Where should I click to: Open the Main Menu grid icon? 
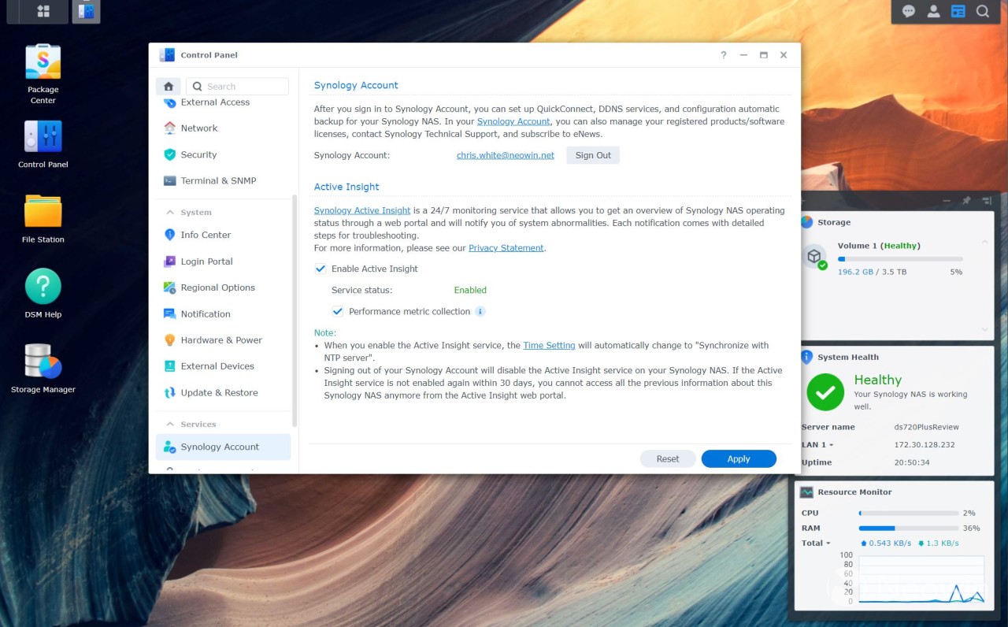point(43,12)
